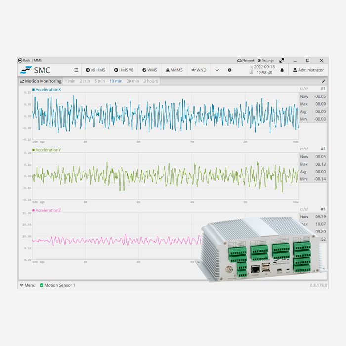The width and height of the screenshot is (346, 346).
Task: Open Settings in the title bar
Action: click(x=266, y=60)
